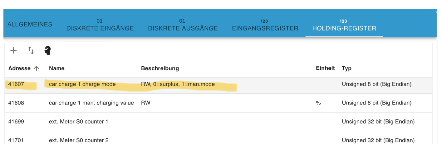Click the up-down arrows import/export icon
Screen dimensions: 442x144
[31, 50]
